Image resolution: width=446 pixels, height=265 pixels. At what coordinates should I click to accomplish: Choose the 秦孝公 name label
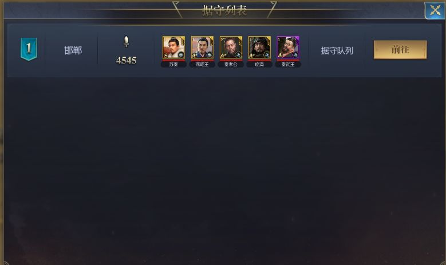point(231,65)
